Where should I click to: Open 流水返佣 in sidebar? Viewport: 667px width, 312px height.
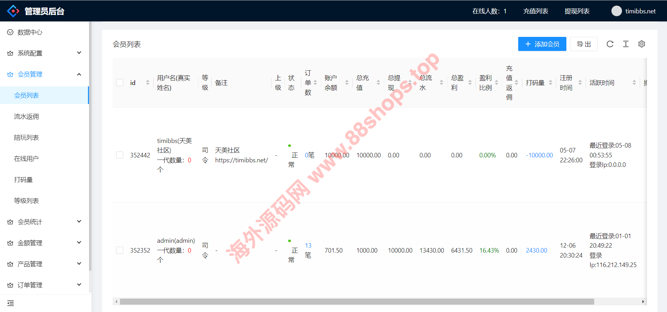point(26,116)
